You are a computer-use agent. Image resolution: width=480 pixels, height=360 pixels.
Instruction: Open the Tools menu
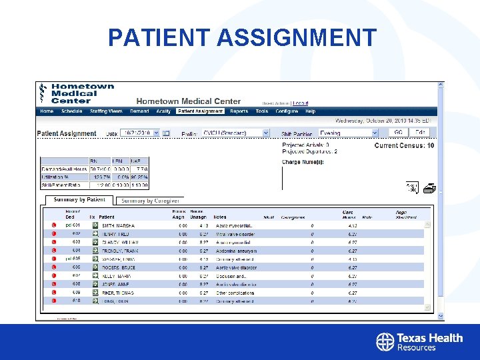click(x=262, y=111)
